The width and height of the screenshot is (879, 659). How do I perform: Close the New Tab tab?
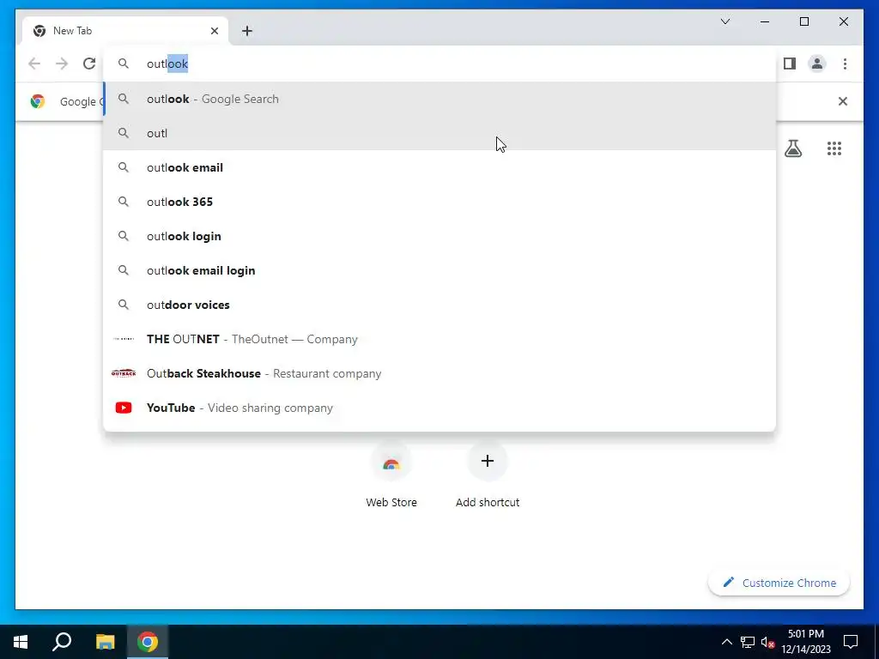(214, 31)
